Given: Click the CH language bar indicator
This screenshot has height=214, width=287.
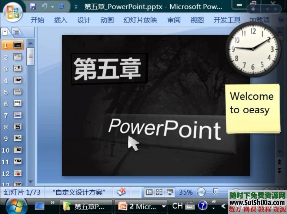Looking at the screenshot, I should pos(177,206).
